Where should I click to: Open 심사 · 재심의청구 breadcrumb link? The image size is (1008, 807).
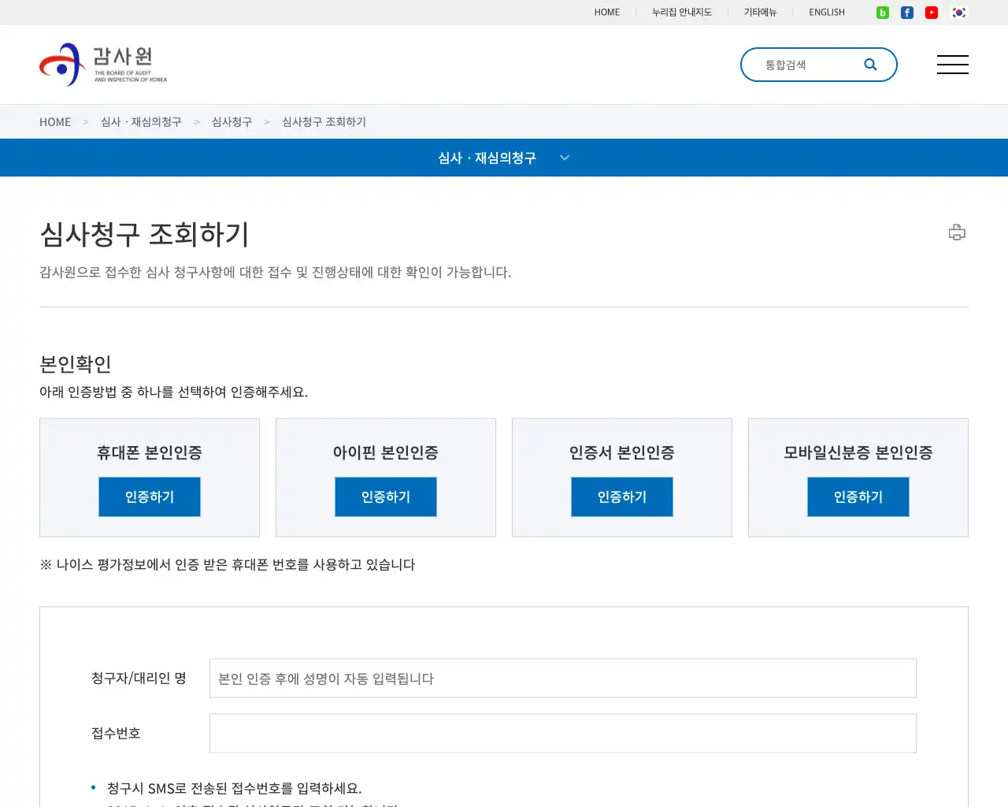141,122
